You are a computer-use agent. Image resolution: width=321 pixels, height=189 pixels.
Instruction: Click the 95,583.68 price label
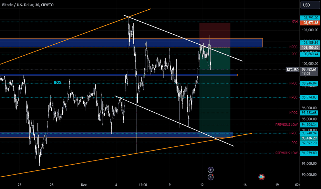pyautogui.click(x=309, y=113)
